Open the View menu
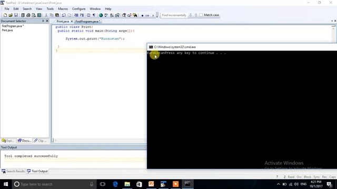This screenshot has width=337, height=189. 39,9
